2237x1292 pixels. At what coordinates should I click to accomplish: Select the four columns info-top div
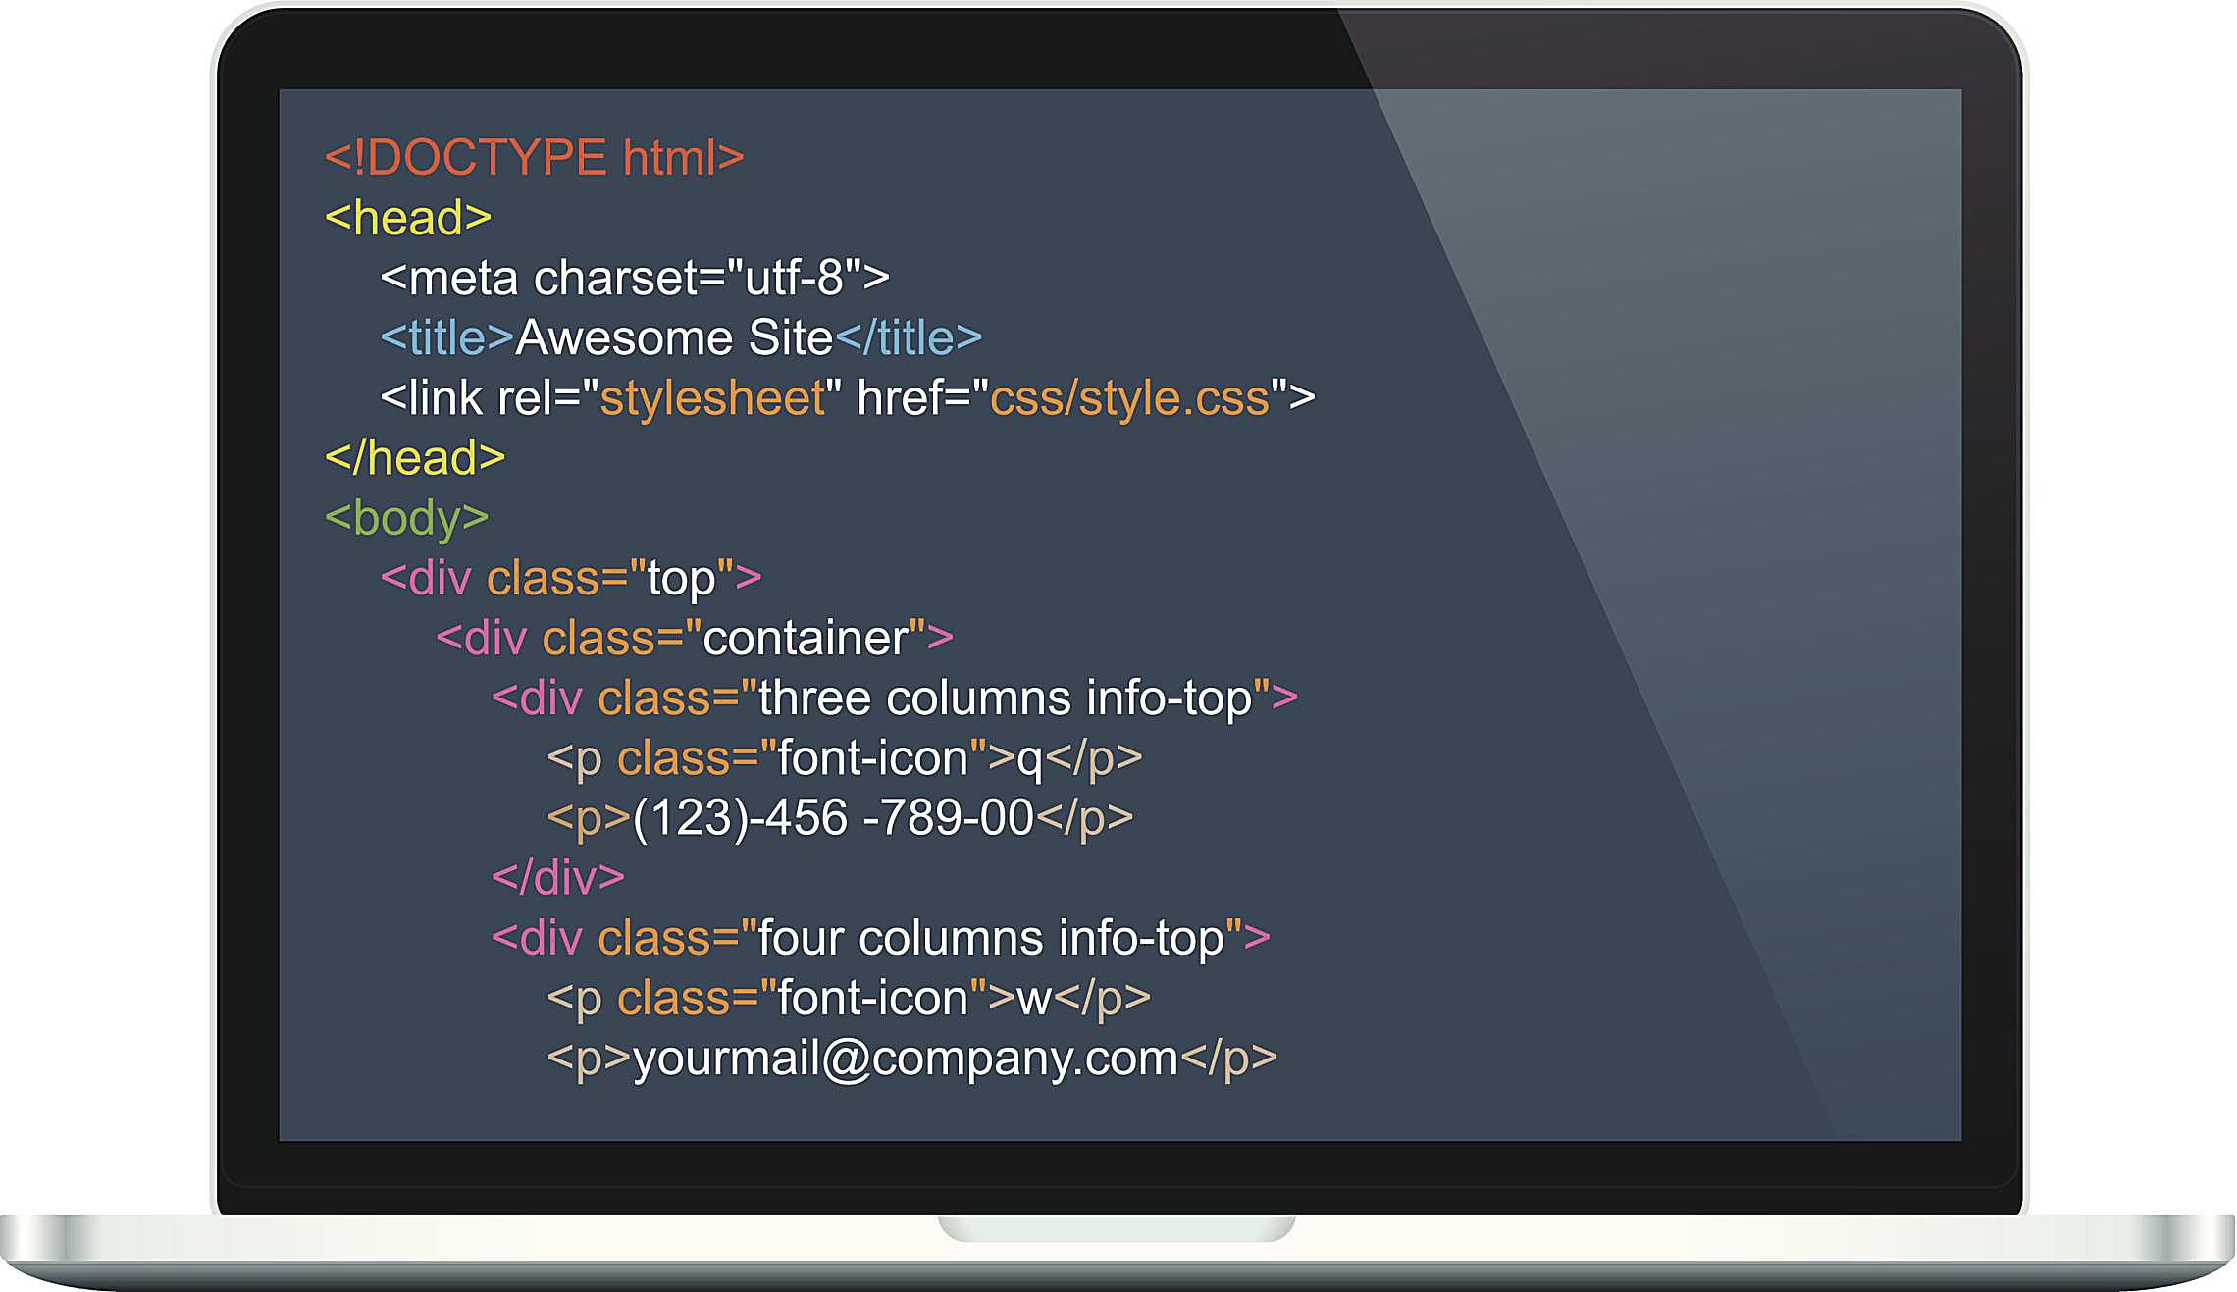pos(880,938)
